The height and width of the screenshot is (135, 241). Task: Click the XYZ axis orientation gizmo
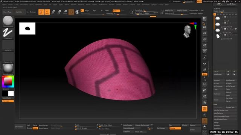click(193, 25)
